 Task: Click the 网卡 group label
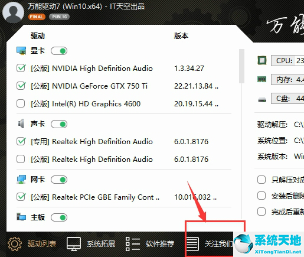coord(38,180)
